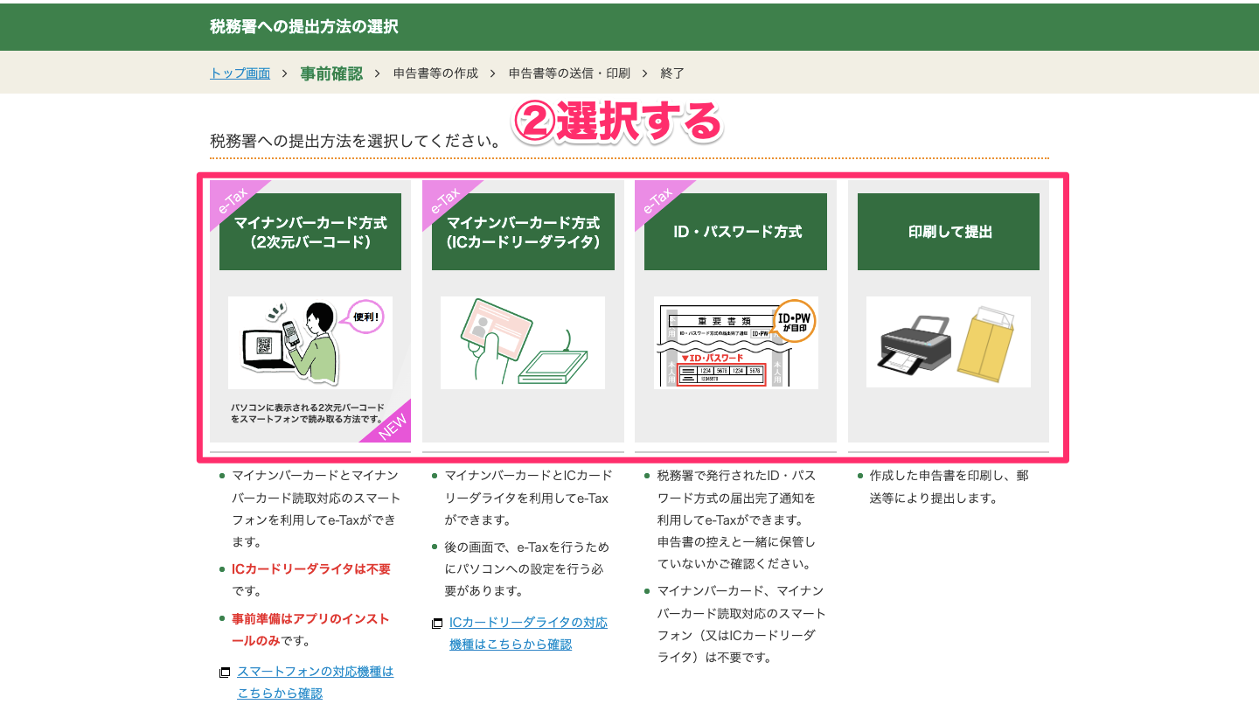Click external-window icon beside ICカードリーダライタの対応 link
Screen dimensions: 1259x718
437,624
